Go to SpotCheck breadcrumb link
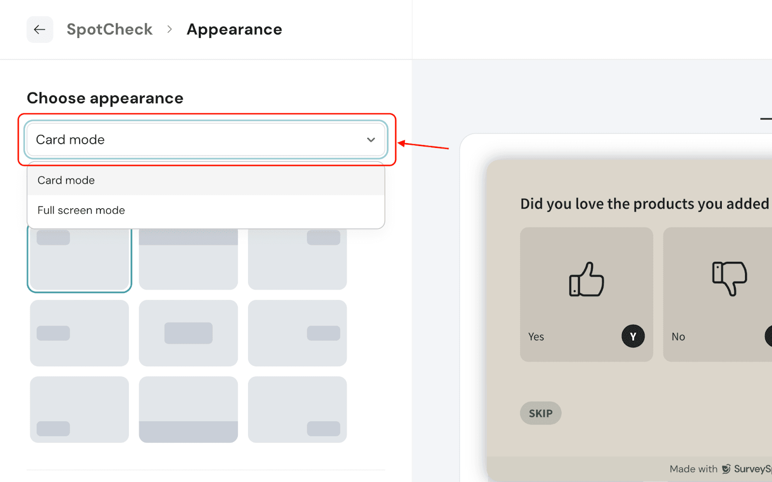The height and width of the screenshot is (482, 772). (110, 29)
